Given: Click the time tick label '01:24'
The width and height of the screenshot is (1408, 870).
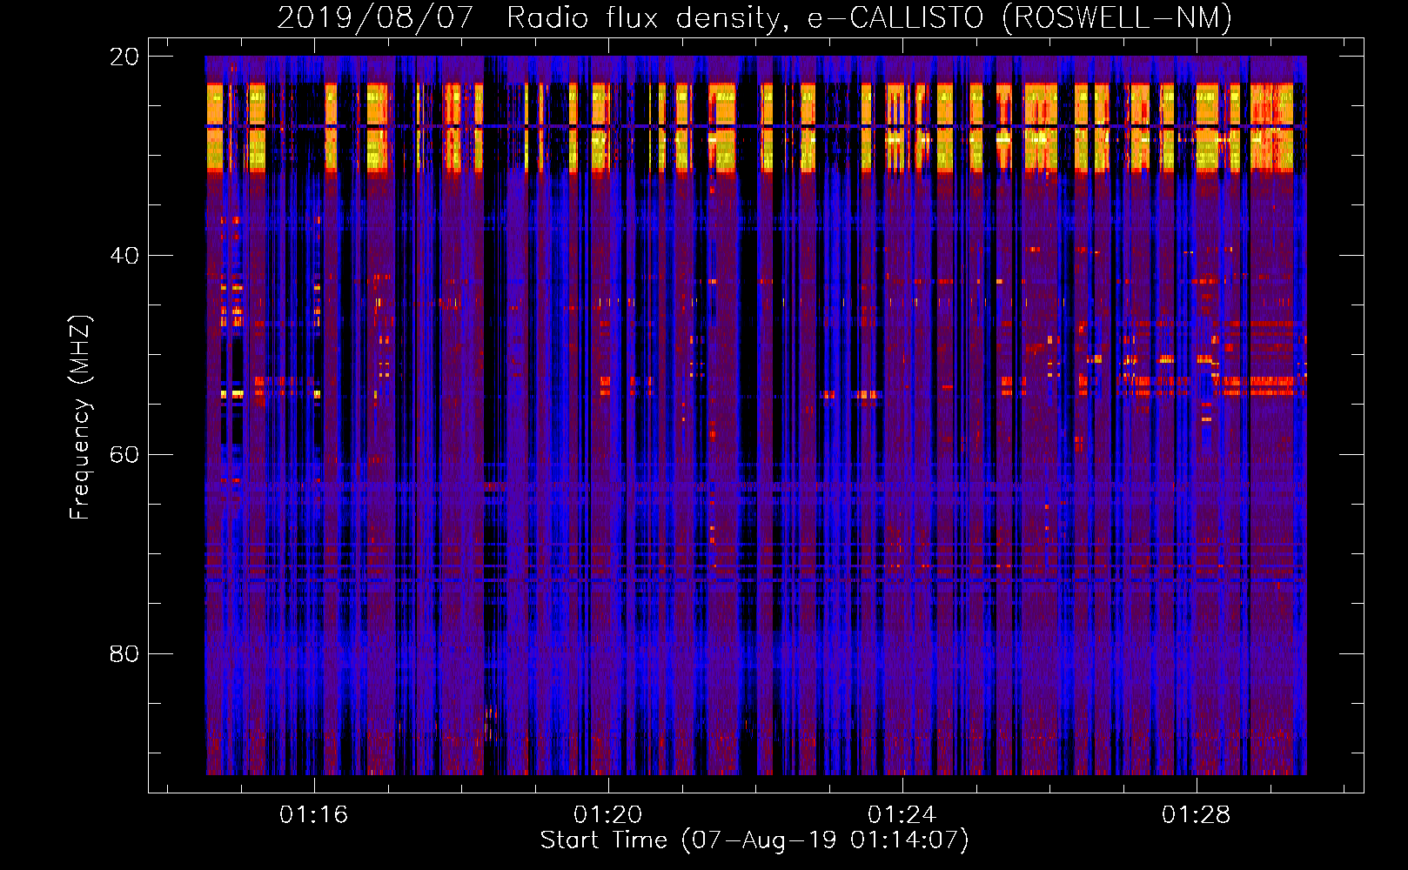Looking at the screenshot, I should (x=902, y=814).
